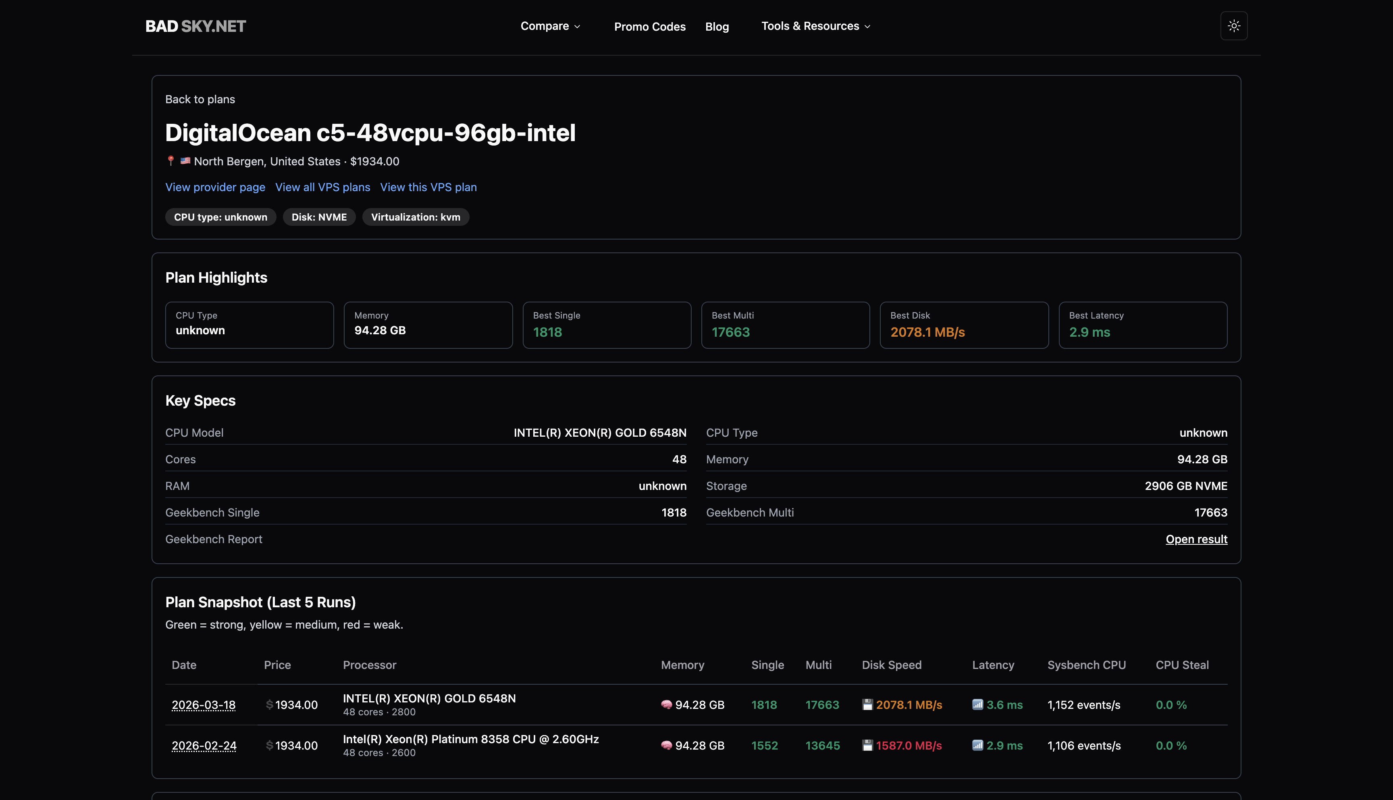Open the 2026-03-18 run date link
This screenshot has height=800, width=1393.
click(x=203, y=704)
